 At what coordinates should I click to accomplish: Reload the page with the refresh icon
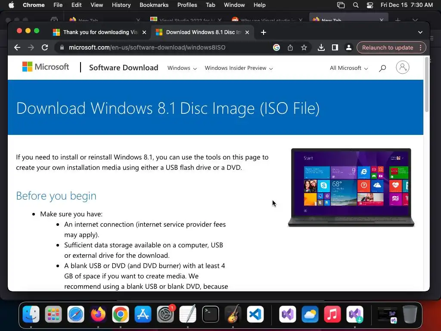click(x=45, y=47)
